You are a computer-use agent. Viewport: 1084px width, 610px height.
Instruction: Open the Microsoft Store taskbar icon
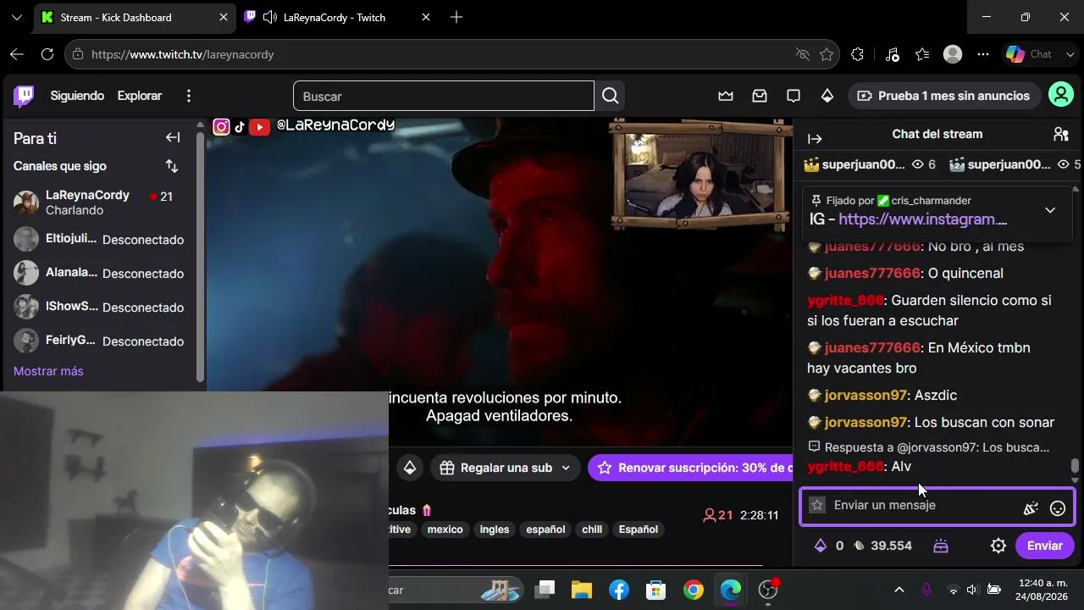coord(655,590)
